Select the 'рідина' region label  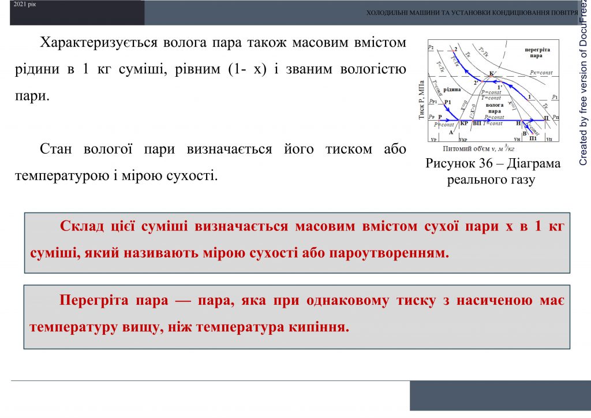click(x=452, y=89)
